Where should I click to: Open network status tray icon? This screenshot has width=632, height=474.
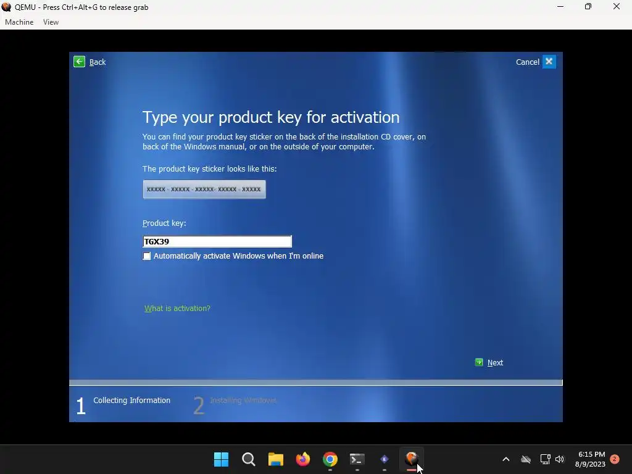pos(545,459)
